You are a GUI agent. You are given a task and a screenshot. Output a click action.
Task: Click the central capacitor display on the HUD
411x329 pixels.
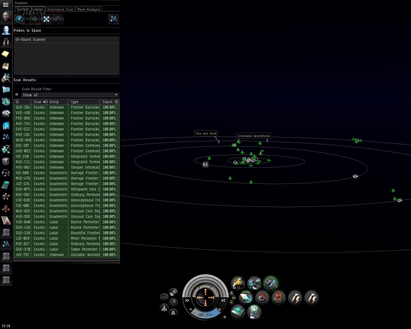coord(205,298)
